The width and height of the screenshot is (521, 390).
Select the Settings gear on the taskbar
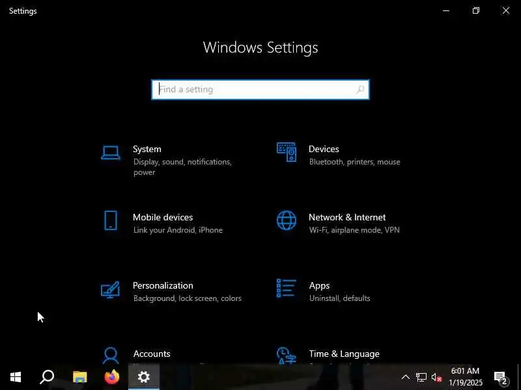coord(144,377)
